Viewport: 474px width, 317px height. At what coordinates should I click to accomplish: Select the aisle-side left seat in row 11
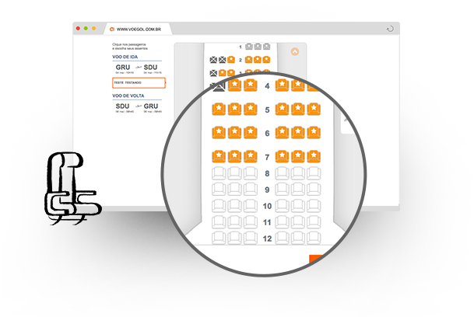point(251,222)
